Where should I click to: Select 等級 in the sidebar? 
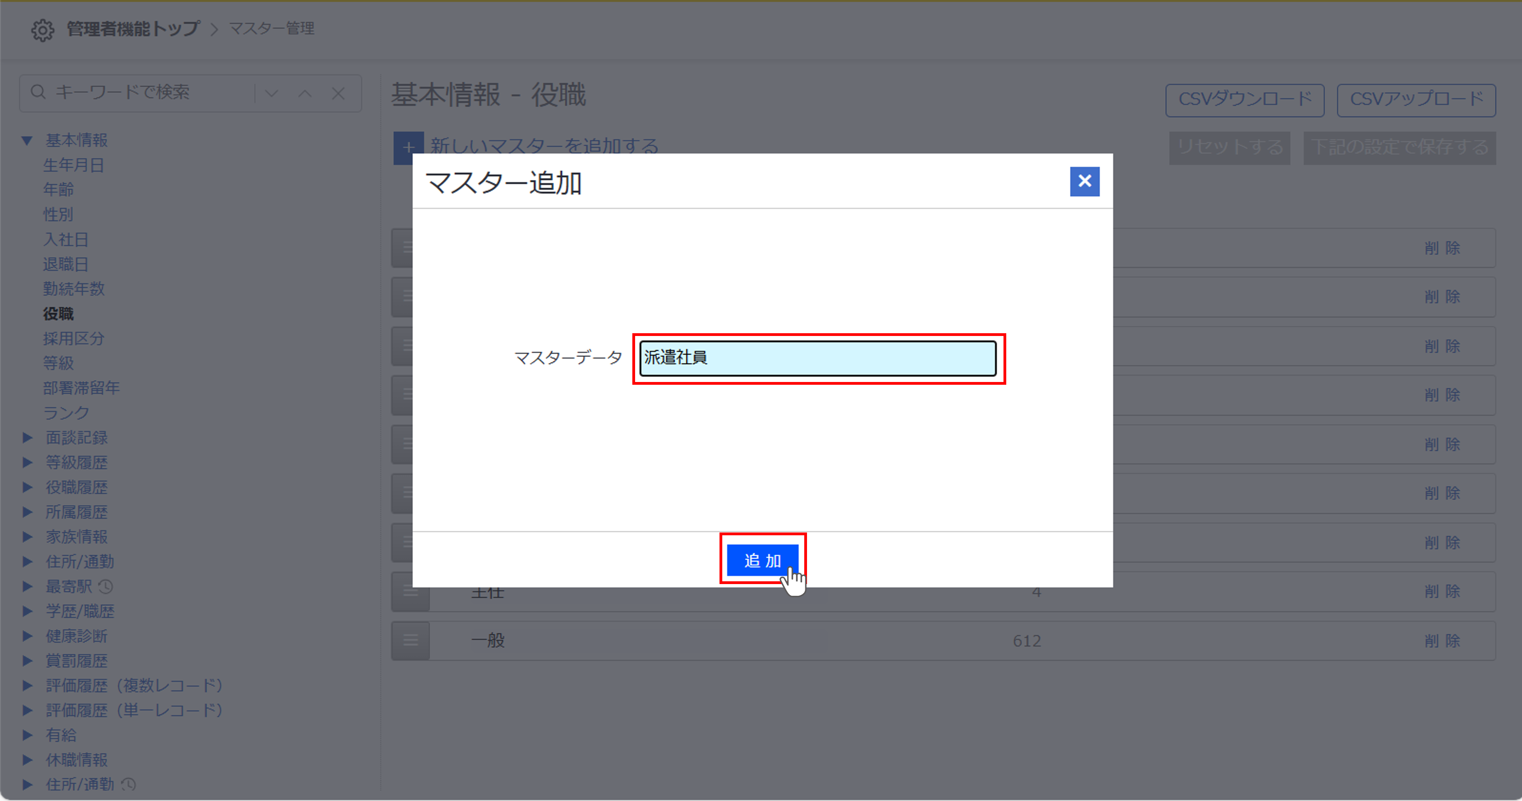coord(58,363)
